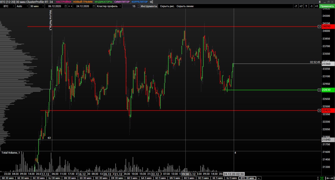
Task: Remove the 22425 red level line
Action: [319, 110]
